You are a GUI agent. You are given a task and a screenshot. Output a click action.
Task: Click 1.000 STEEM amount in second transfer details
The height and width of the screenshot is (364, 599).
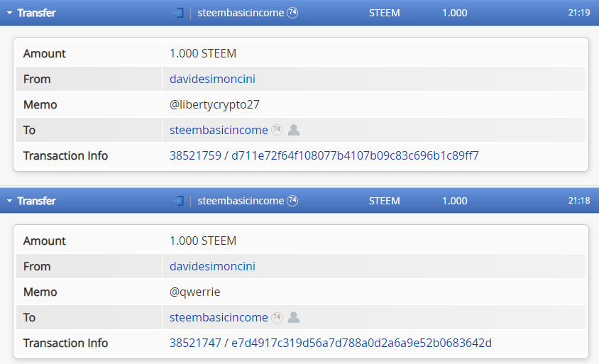(x=203, y=241)
